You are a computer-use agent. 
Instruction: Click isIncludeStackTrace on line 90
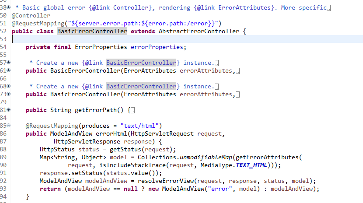point(133,165)
